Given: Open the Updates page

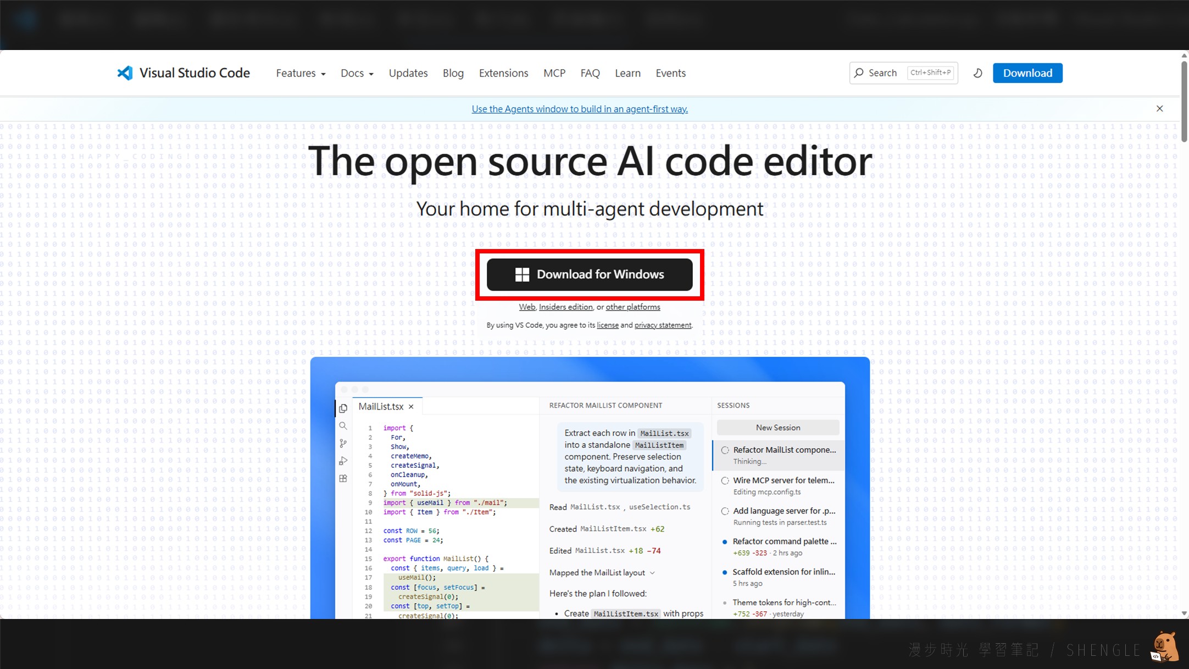Looking at the screenshot, I should 408,73.
